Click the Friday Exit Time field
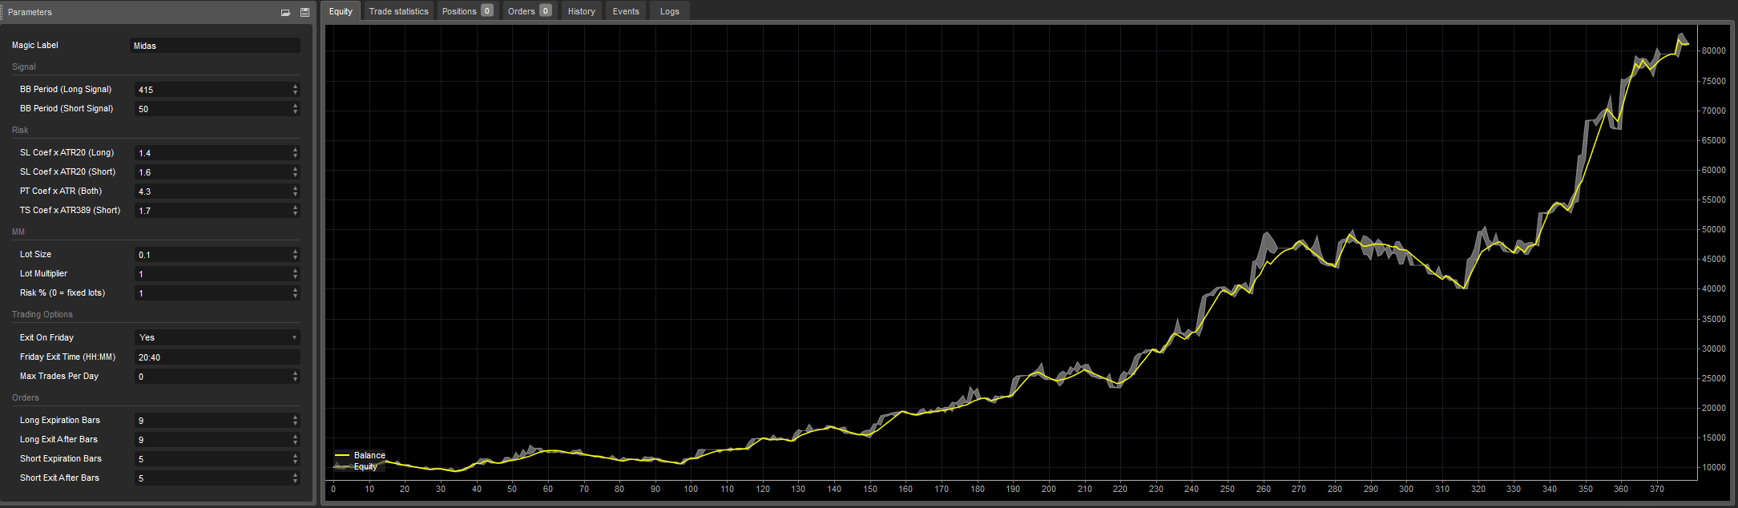 coord(216,357)
